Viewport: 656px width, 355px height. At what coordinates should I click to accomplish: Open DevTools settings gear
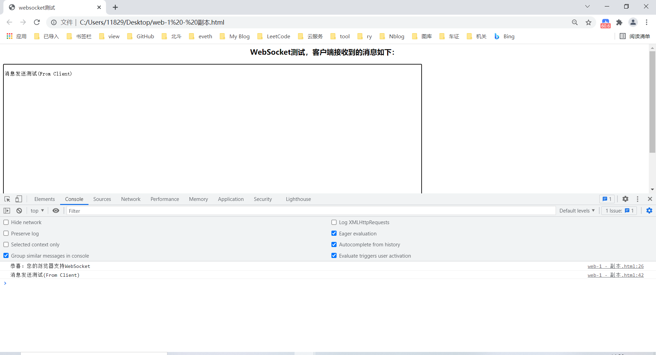point(625,199)
